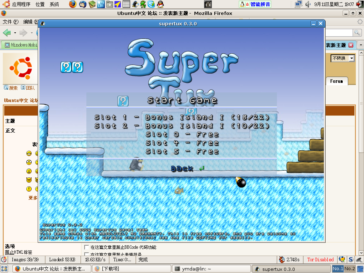Close the 发表新主题 browser tab
Screen dimensions: 364x273
pos(351,45)
